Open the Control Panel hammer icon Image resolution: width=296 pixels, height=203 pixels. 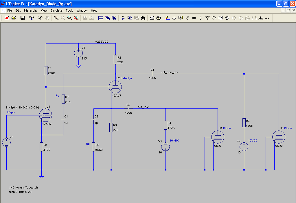(x=32, y=18)
